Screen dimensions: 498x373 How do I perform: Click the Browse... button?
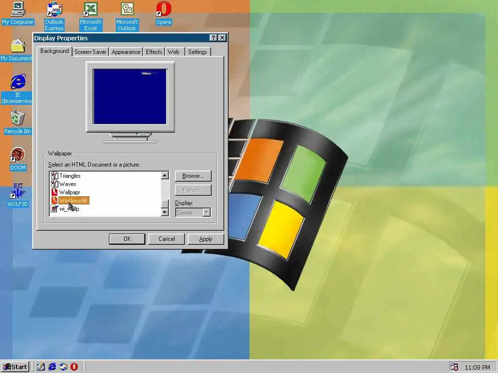coord(193,176)
